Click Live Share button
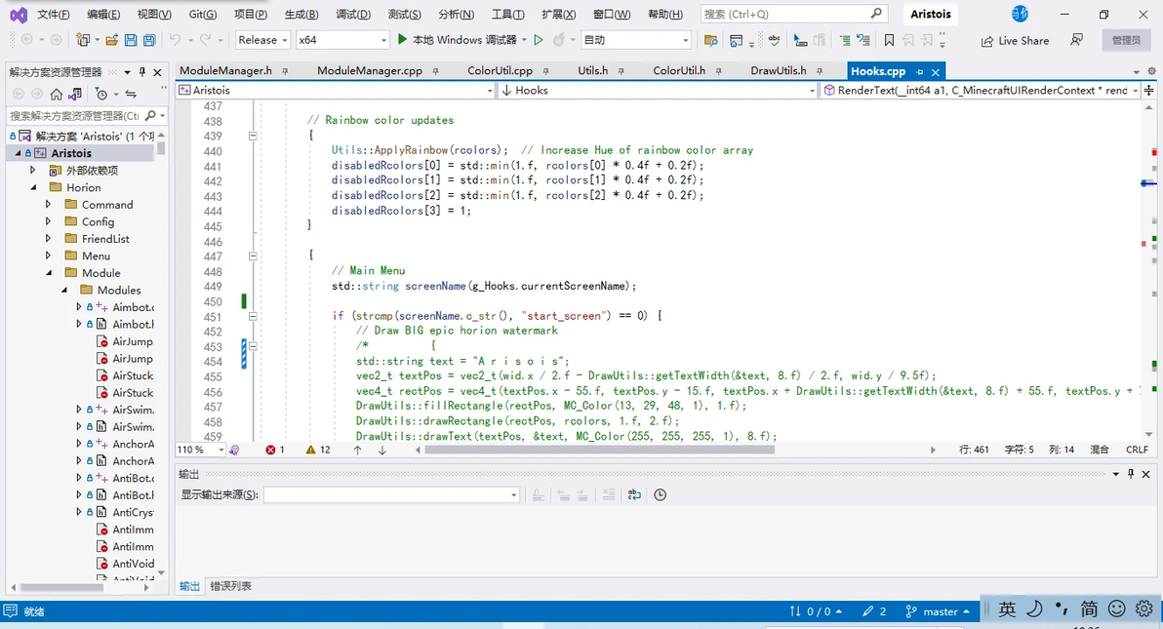 point(1015,41)
